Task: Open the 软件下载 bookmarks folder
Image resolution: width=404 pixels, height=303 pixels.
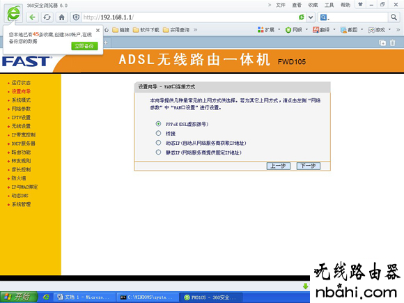Action: [146, 30]
